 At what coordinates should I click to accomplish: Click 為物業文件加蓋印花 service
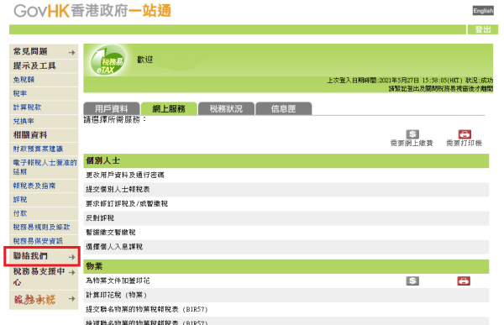click(118, 280)
